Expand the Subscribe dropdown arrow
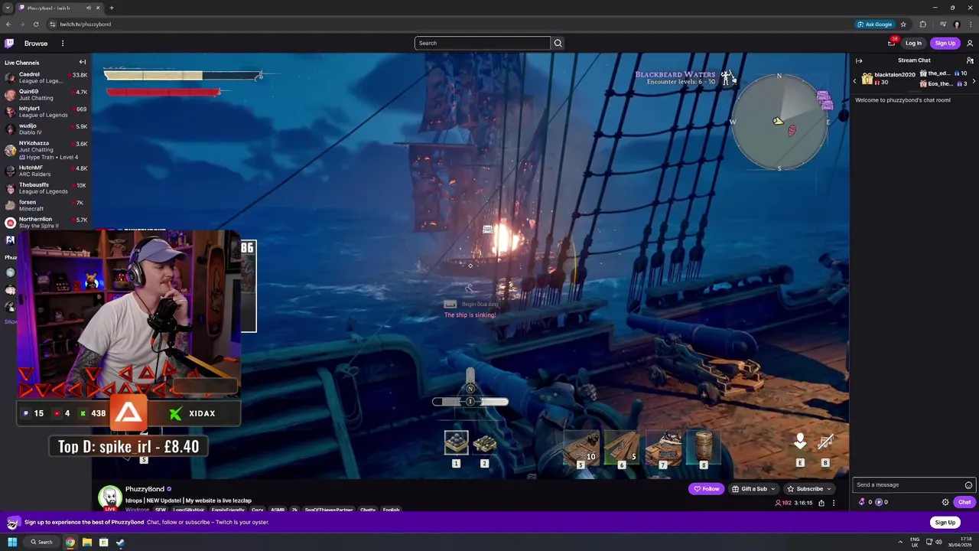 pos(829,489)
